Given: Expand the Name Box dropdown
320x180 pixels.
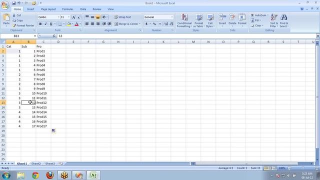Looking at the screenshot, I should pos(35,36).
